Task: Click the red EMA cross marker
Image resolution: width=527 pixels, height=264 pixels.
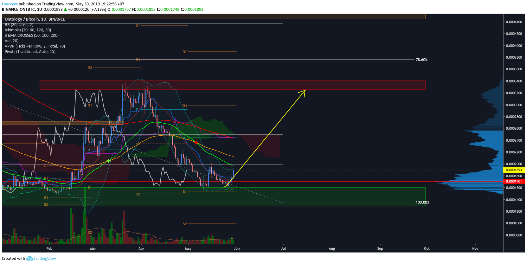Action: [x=196, y=142]
